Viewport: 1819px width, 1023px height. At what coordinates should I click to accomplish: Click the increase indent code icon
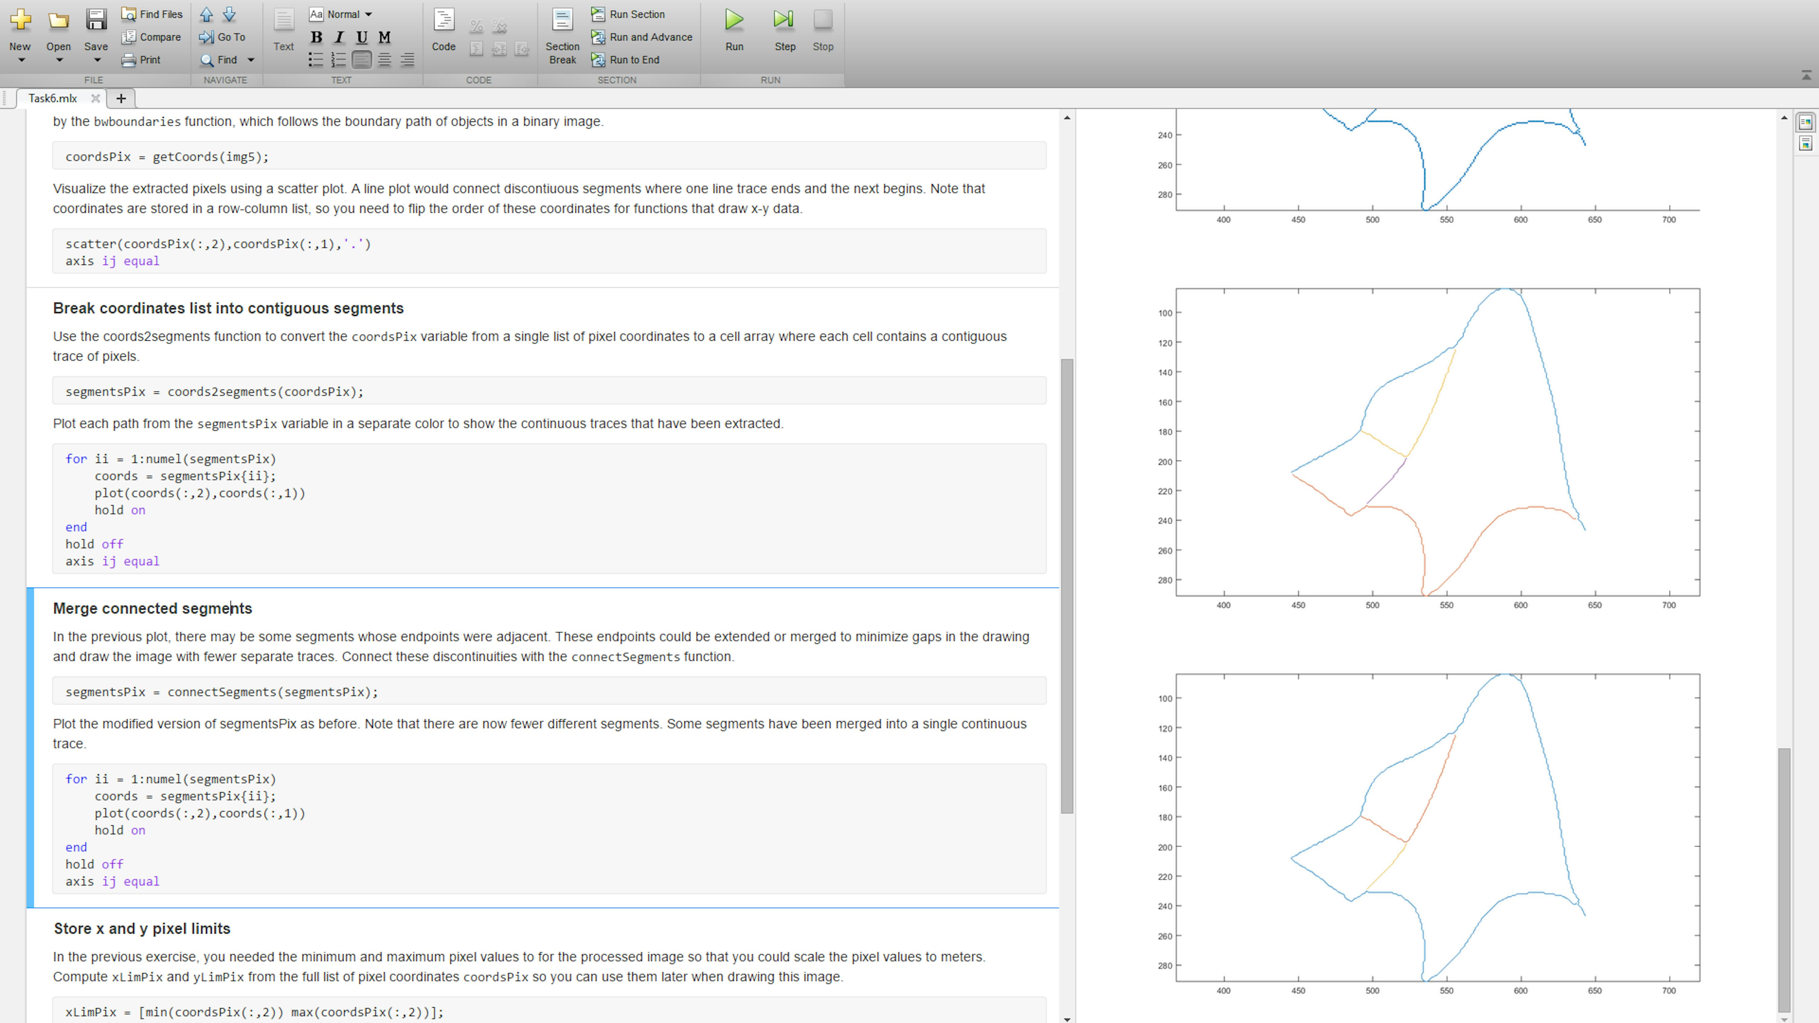(x=499, y=49)
